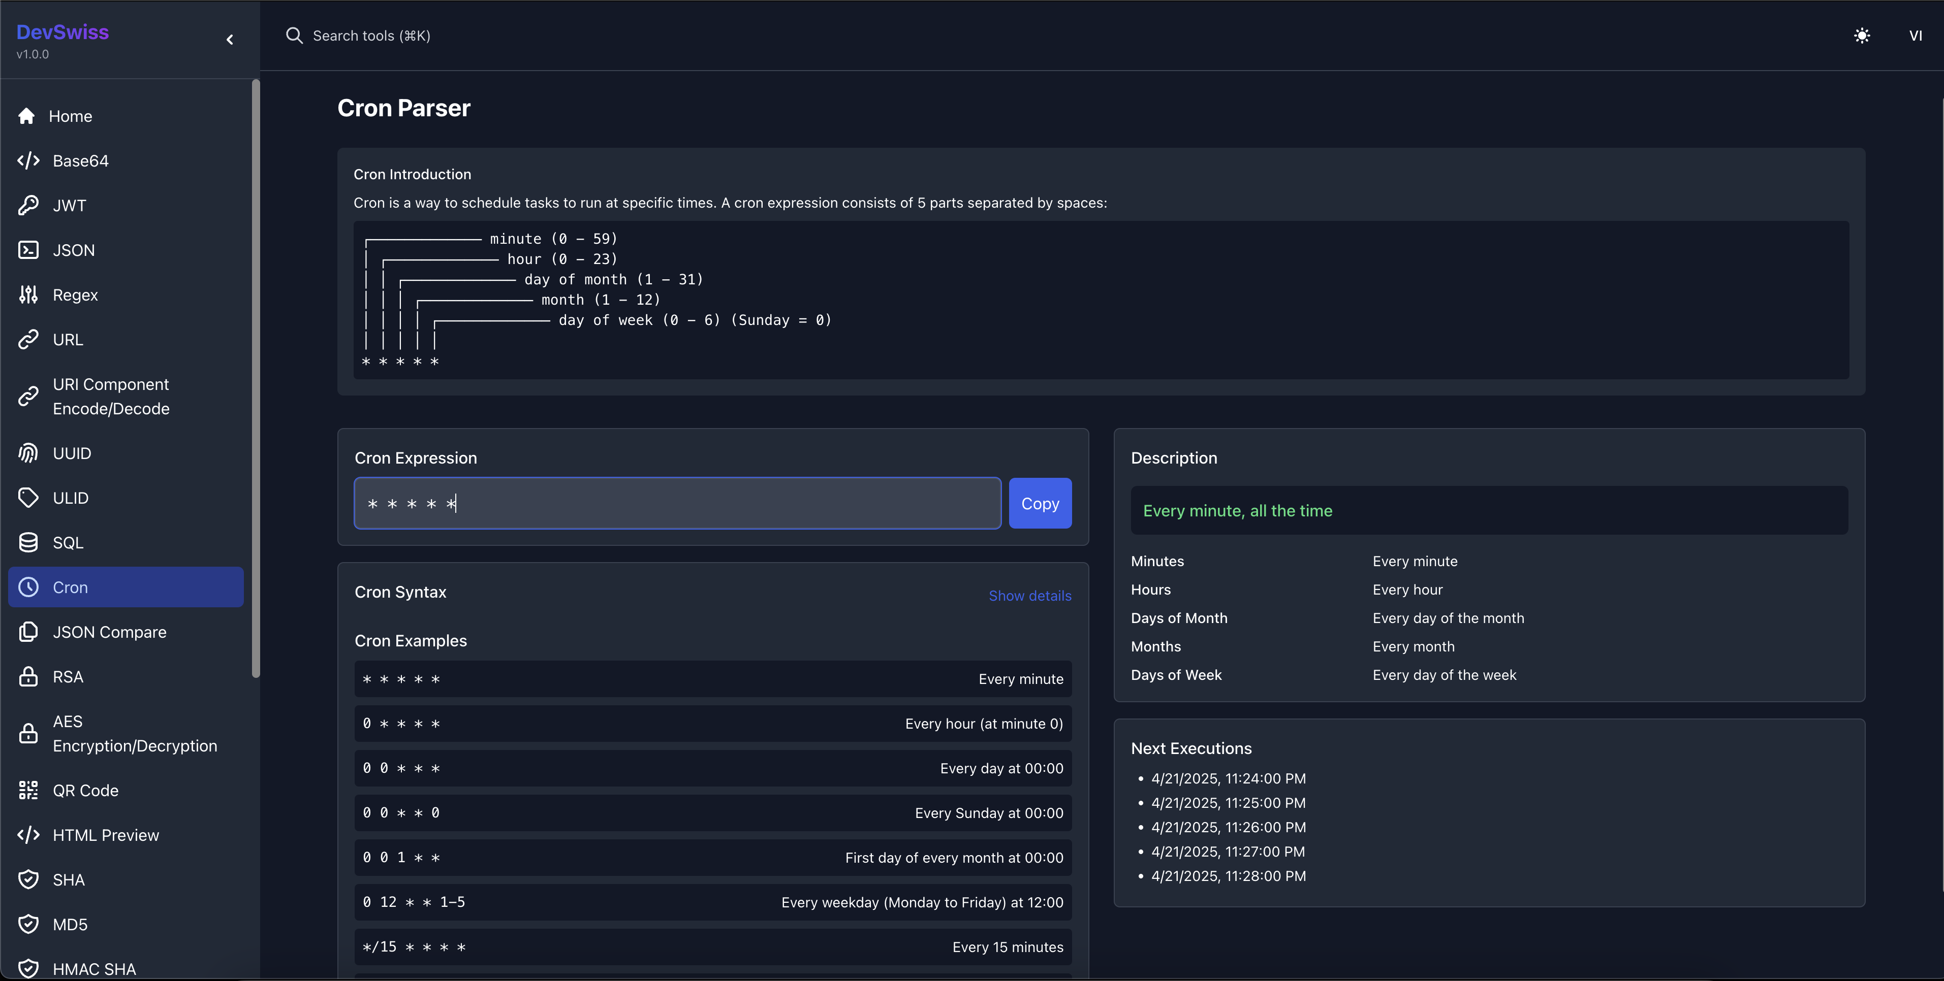Screen dimensions: 1944x981
Task: Click the Cron clock icon
Action: pyautogui.click(x=28, y=586)
